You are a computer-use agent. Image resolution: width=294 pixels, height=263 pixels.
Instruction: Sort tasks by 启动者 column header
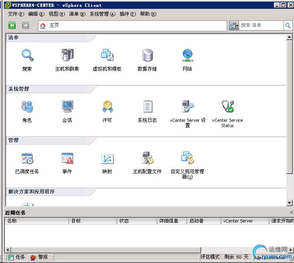[204, 221]
